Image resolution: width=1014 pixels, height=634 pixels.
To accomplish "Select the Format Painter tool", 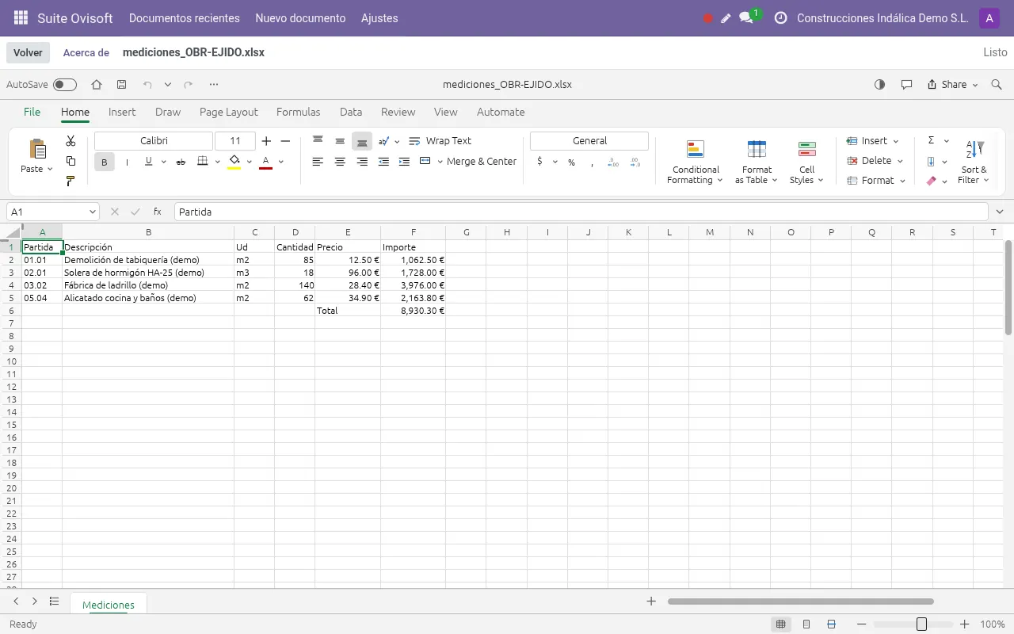I will 71,181.
